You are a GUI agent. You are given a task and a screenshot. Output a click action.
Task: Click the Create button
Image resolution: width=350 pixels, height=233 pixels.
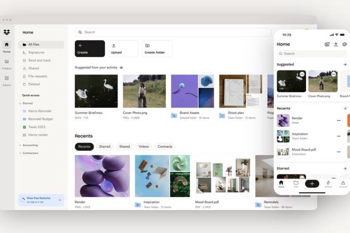[90, 48]
